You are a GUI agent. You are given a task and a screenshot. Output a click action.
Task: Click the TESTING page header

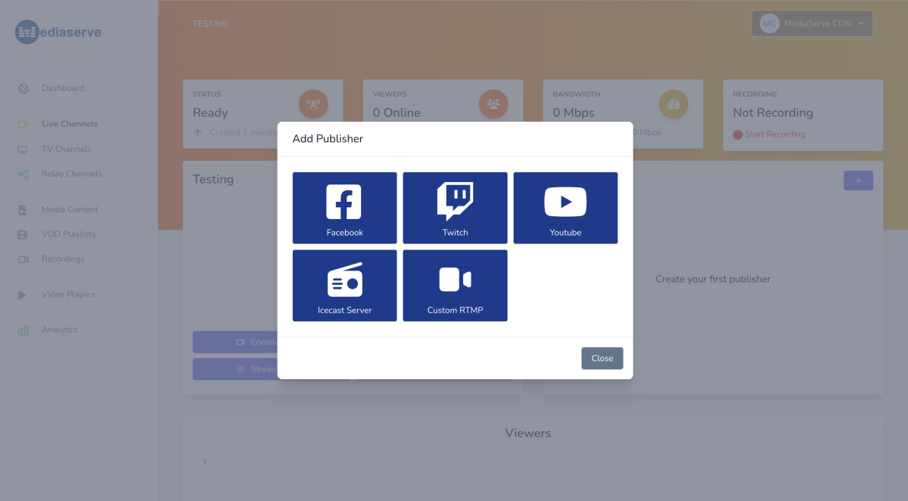tap(210, 23)
